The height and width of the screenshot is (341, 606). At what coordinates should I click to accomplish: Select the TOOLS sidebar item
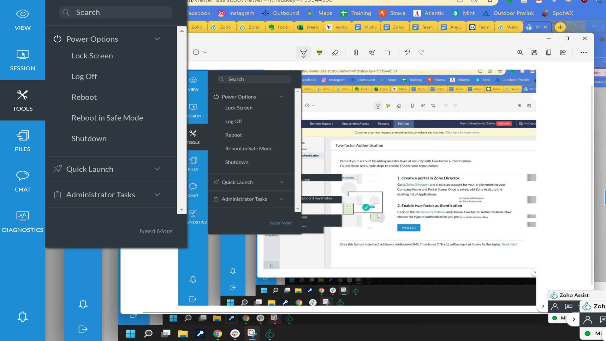point(22,100)
